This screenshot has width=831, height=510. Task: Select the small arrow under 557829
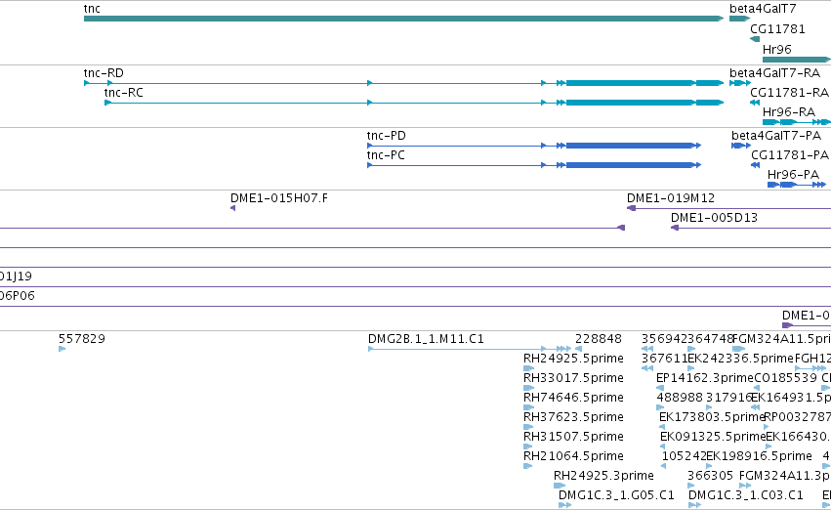click(62, 349)
